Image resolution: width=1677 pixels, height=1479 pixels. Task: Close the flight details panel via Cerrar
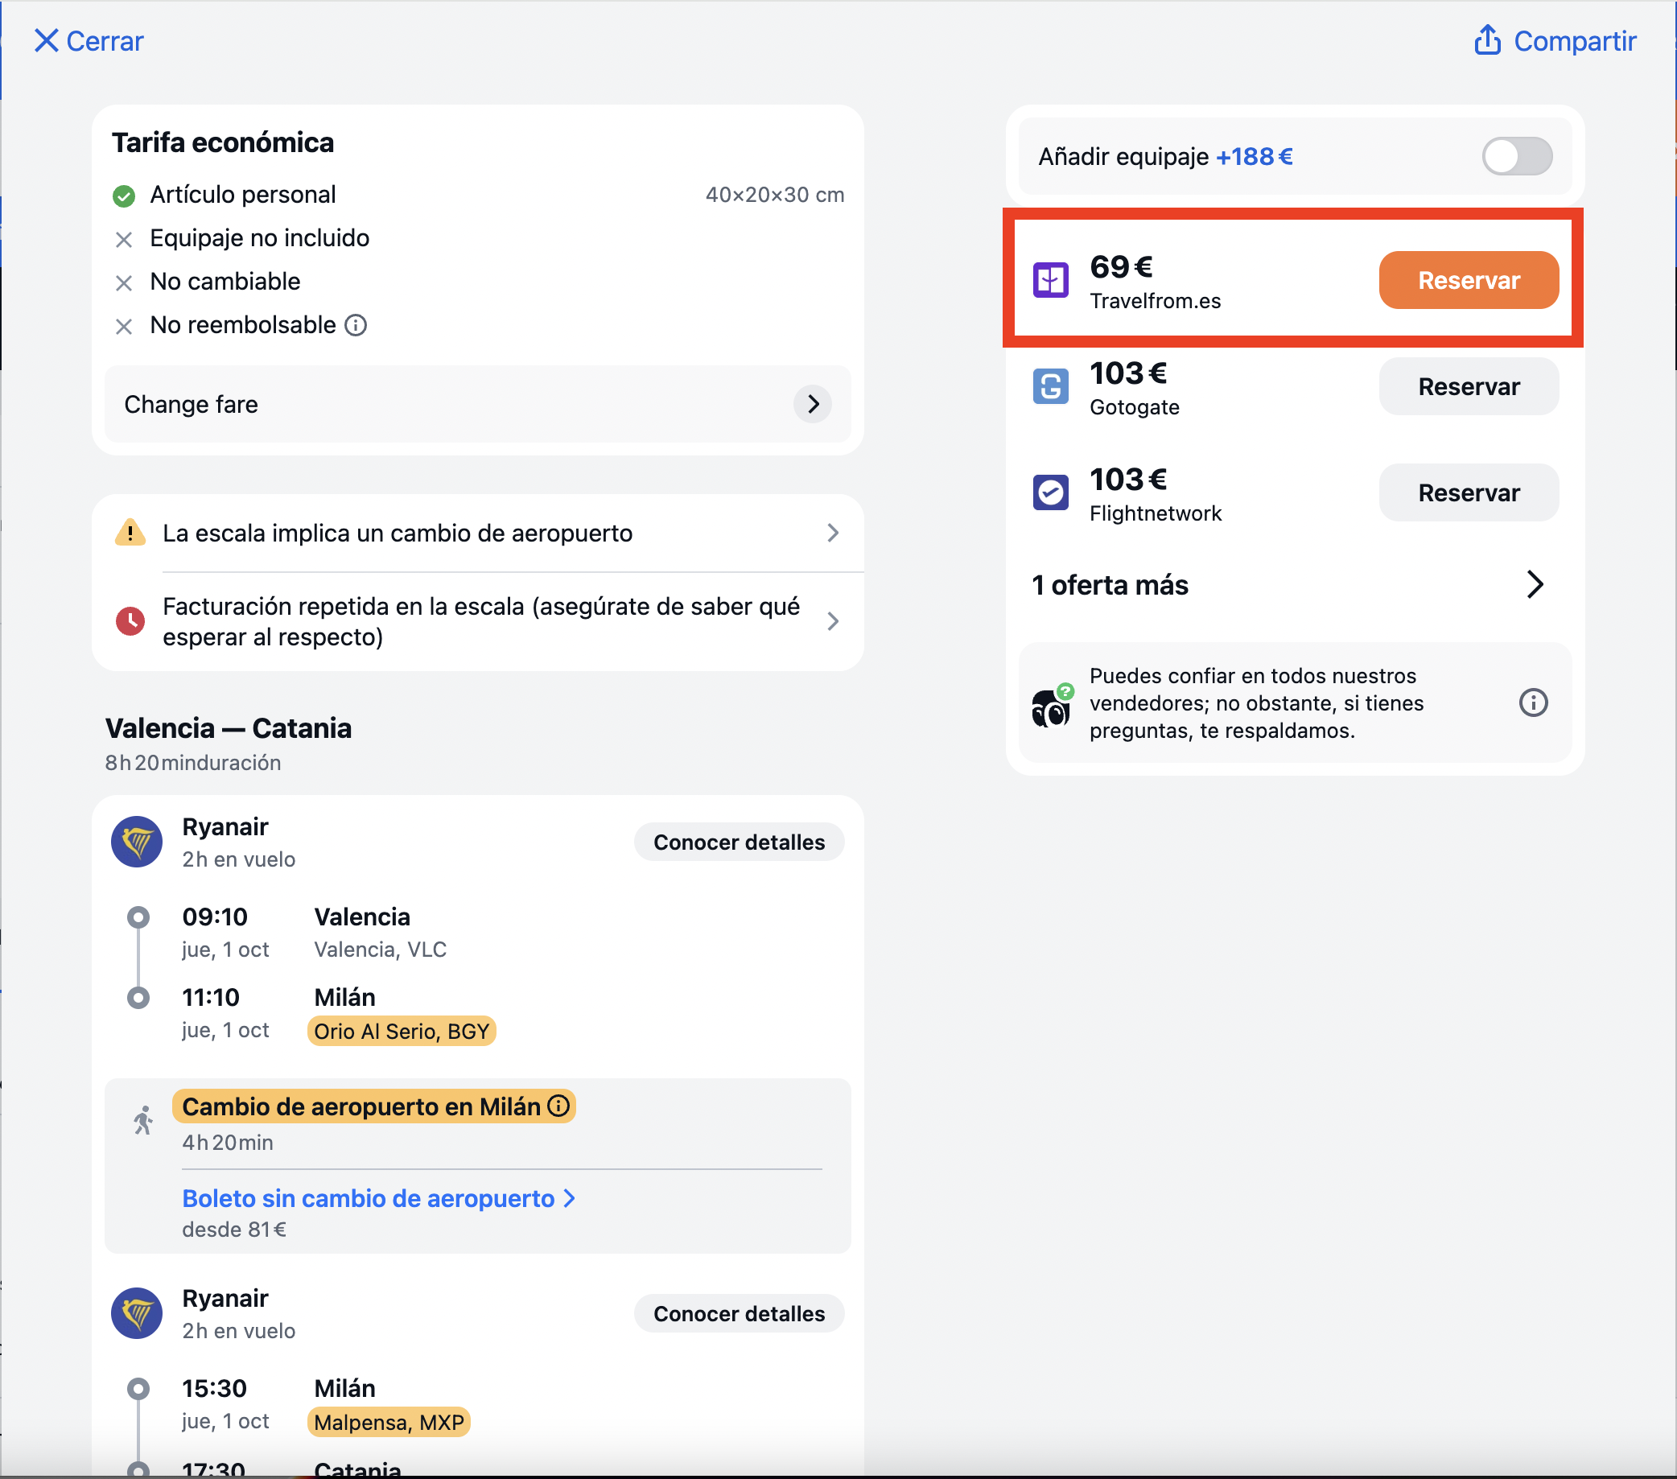coord(89,41)
